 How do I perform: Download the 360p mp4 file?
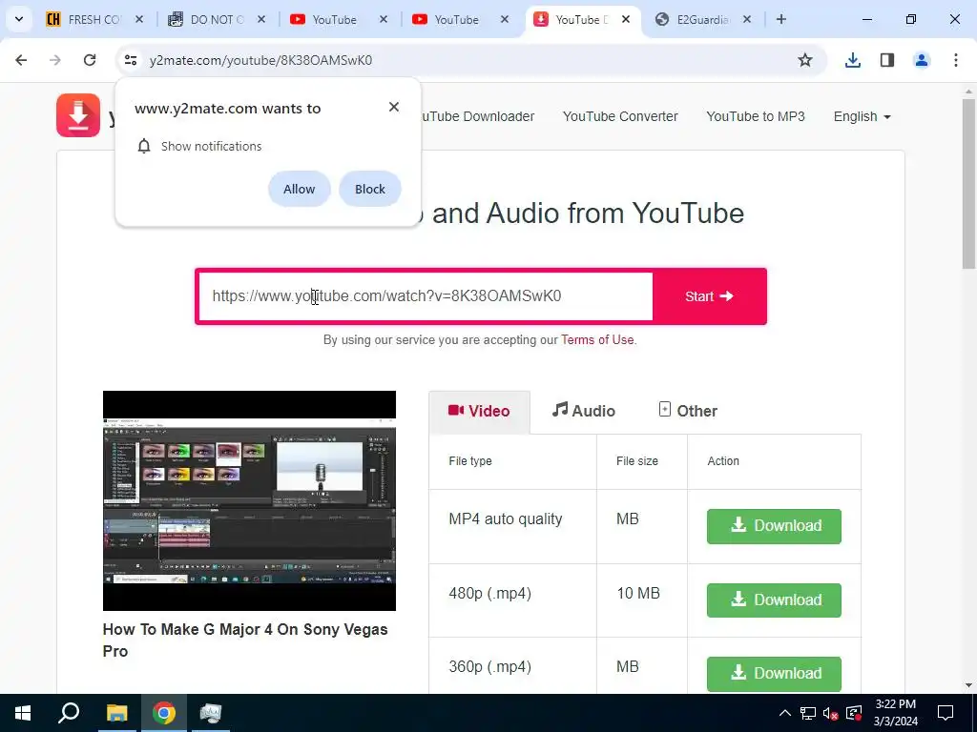(x=774, y=674)
